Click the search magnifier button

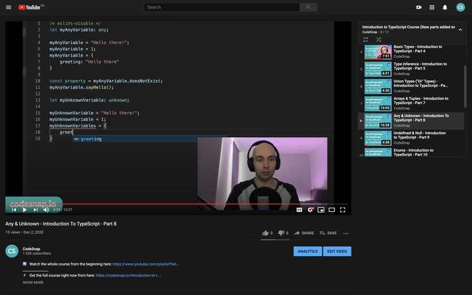(308, 7)
